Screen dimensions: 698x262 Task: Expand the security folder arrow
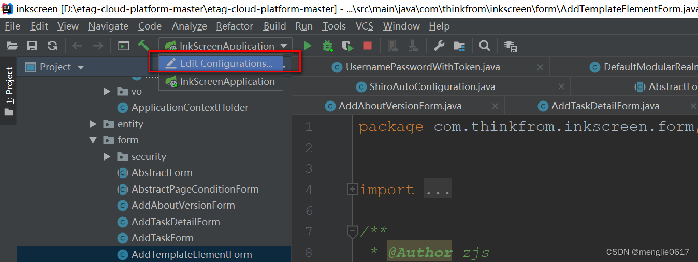point(107,157)
